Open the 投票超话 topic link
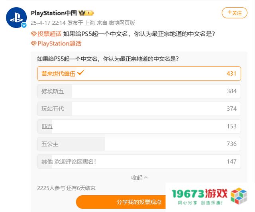The width and height of the screenshot is (255, 212). click(49, 34)
